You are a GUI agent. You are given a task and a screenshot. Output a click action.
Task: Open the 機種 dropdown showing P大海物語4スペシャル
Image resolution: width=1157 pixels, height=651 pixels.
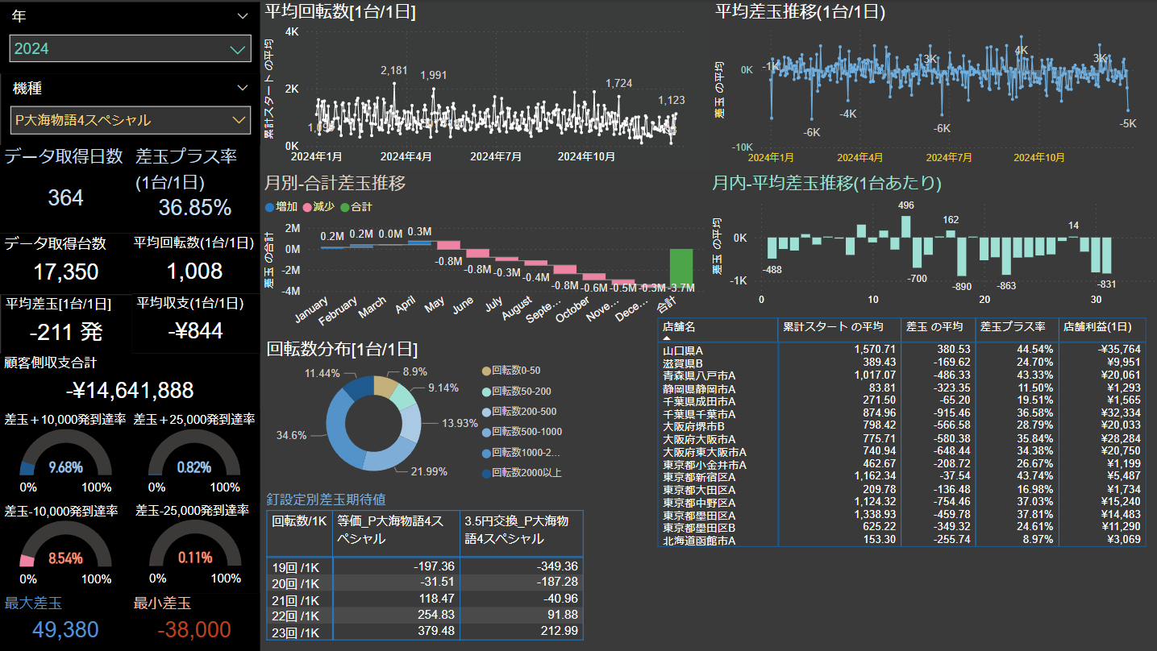point(130,120)
